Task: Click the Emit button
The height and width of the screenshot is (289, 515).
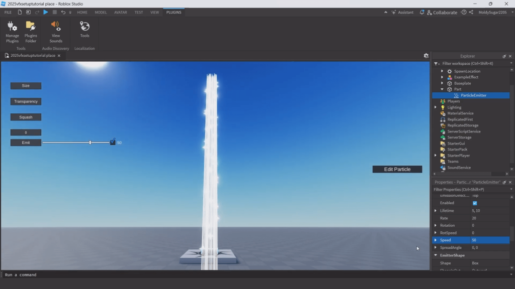Action: click(26, 142)
